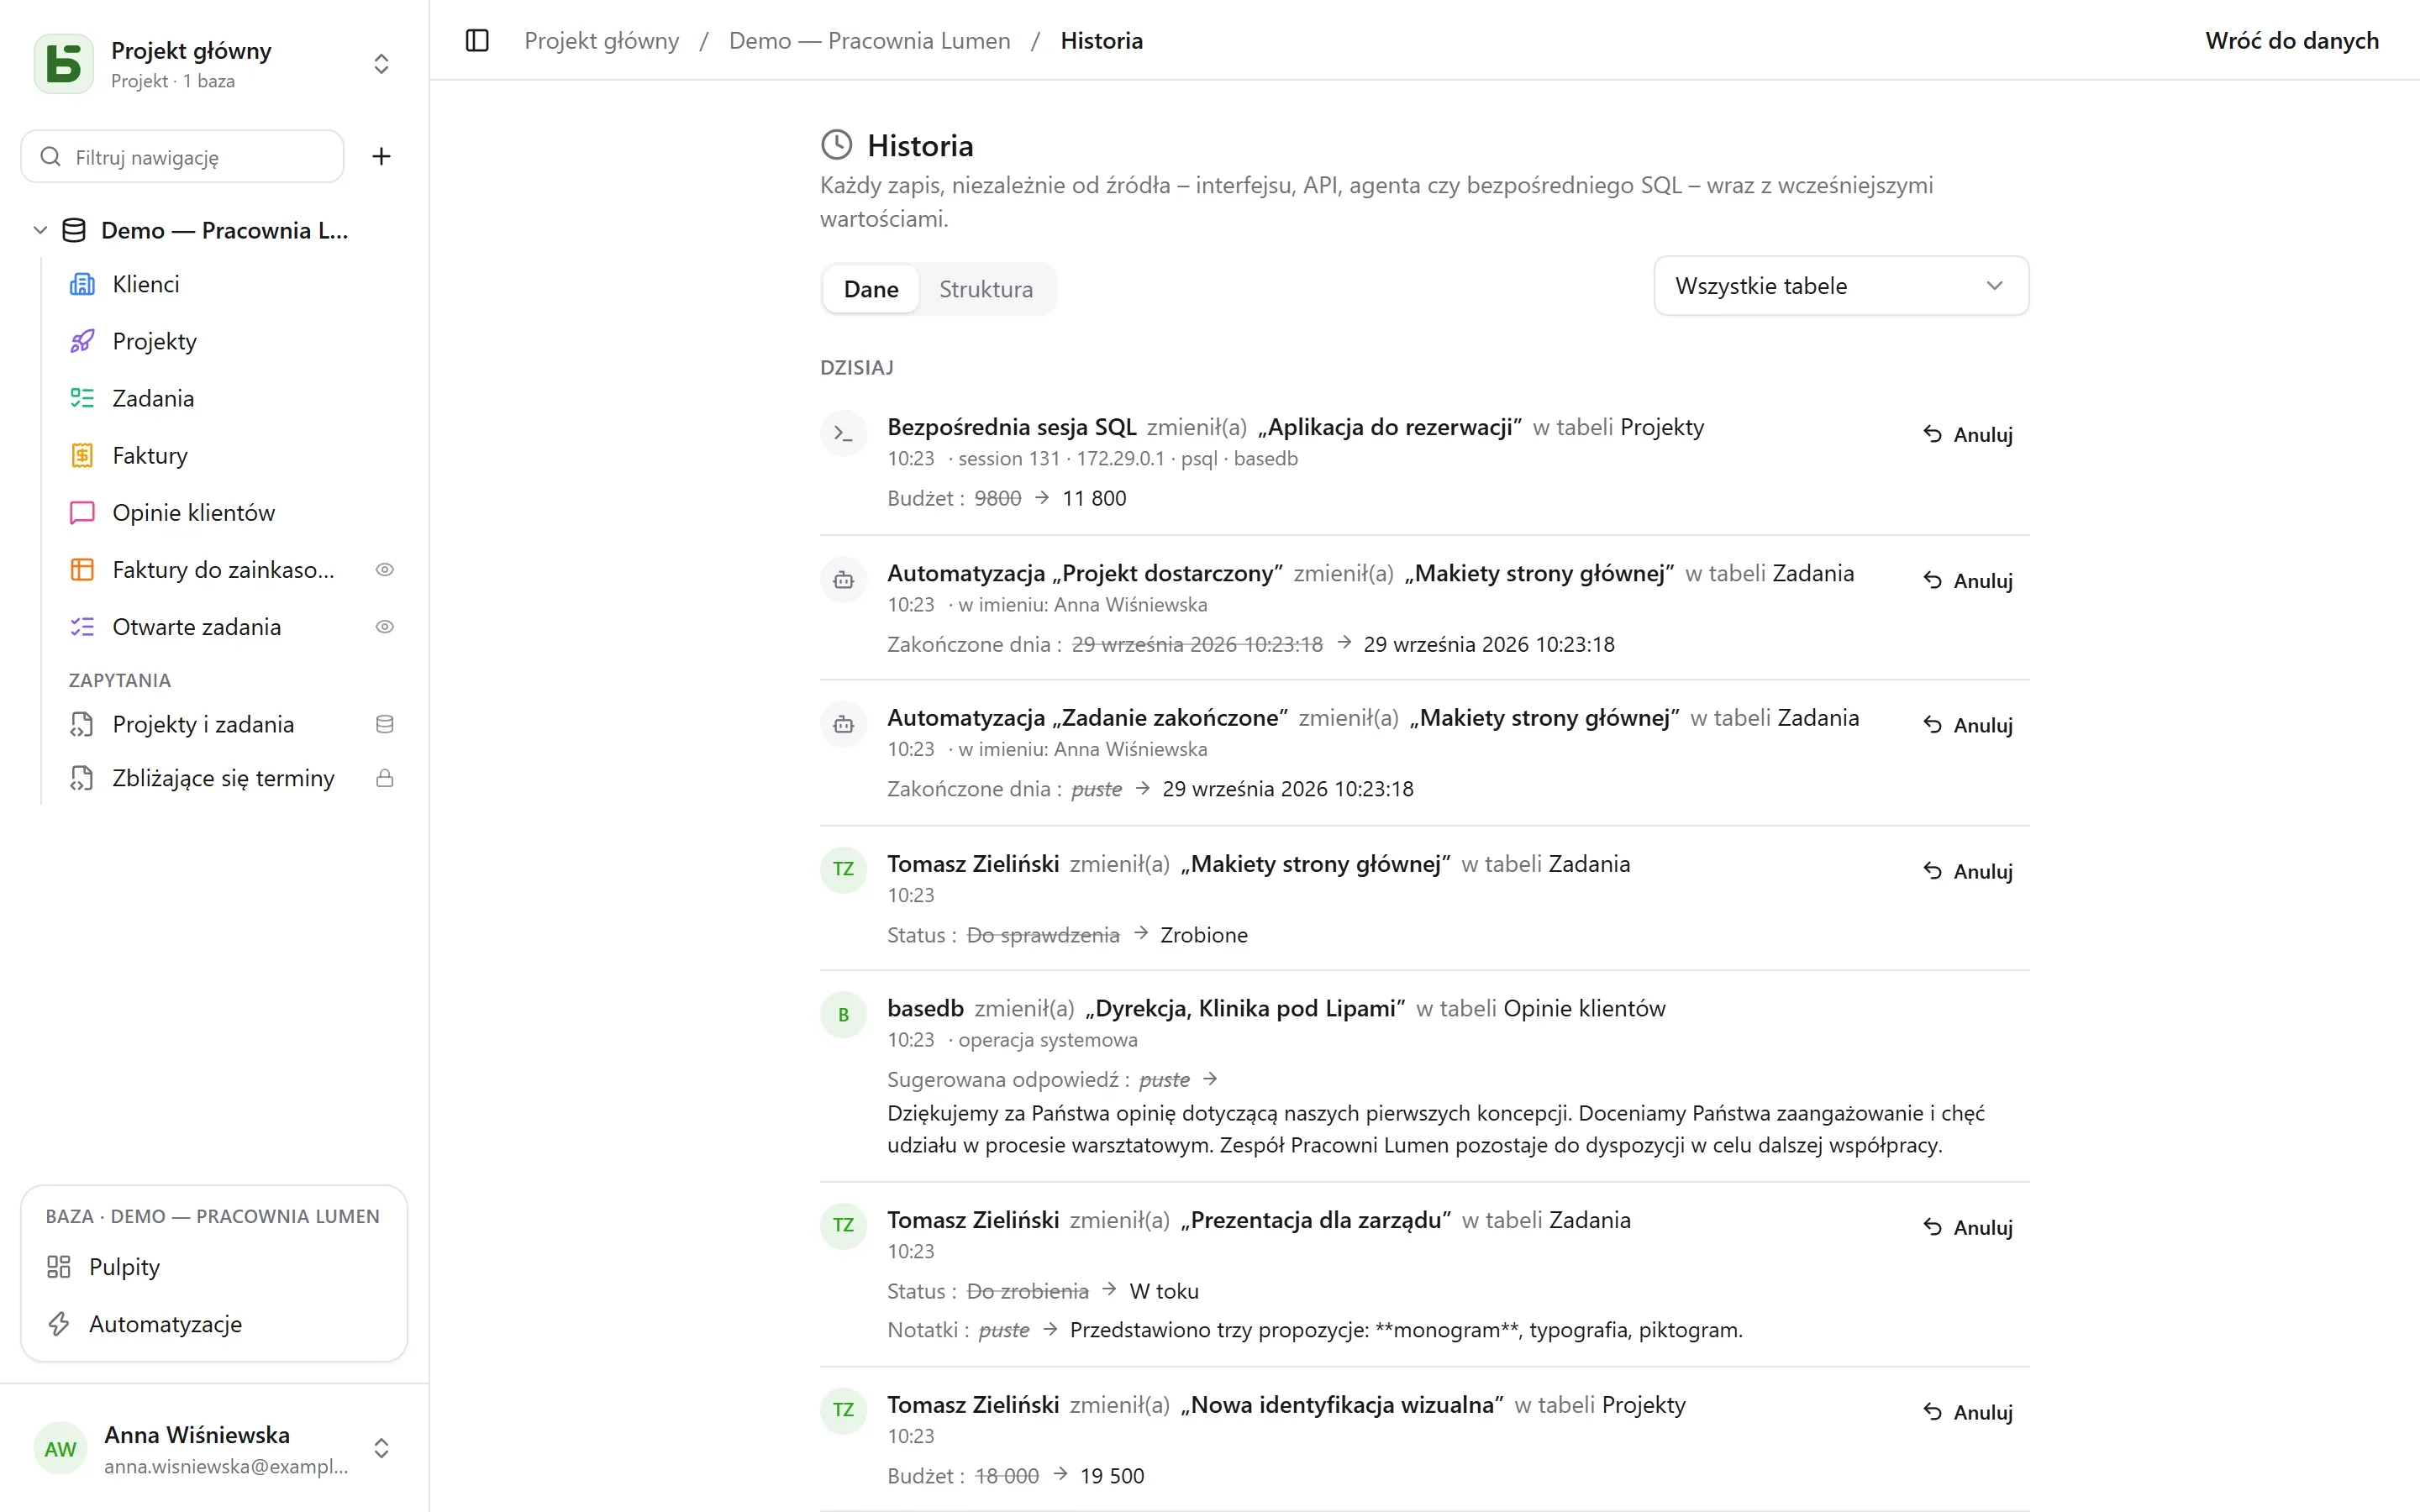Click eye icon beside Otwarte zadania

coord(384,626)
